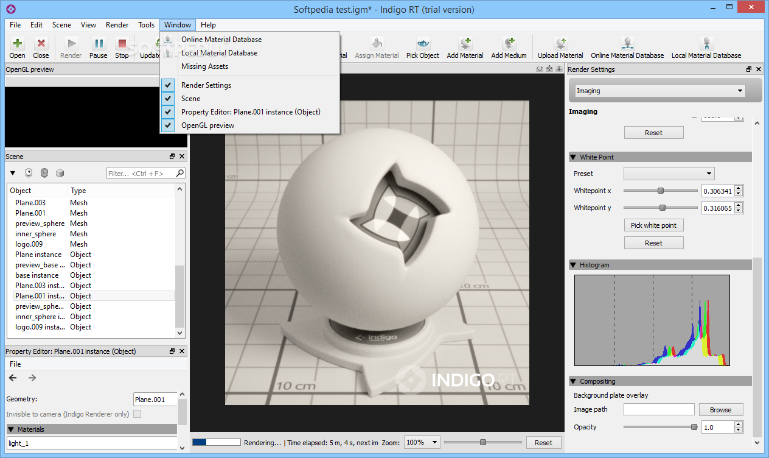Undock the Scene panel with float icon
769x458 pixels.
click(x=172, y=157)
